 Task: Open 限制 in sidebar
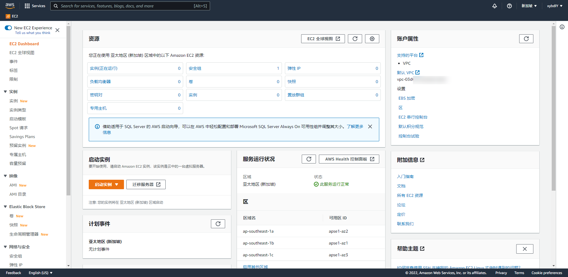[x=14, y=79]
